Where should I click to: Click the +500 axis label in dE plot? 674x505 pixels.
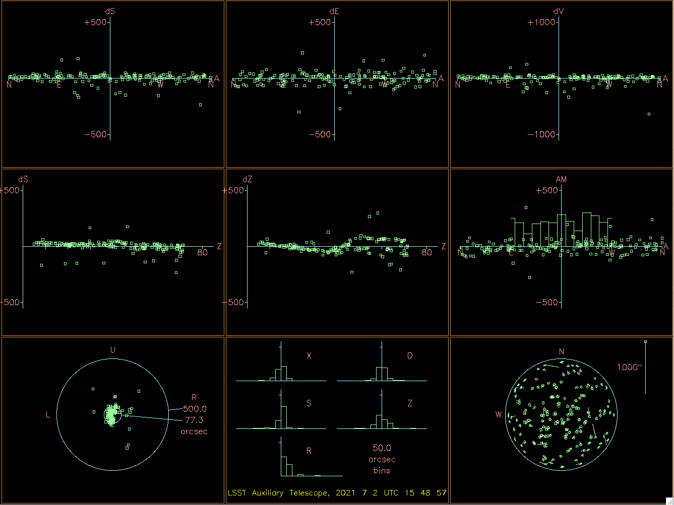(x=320, y=22)
